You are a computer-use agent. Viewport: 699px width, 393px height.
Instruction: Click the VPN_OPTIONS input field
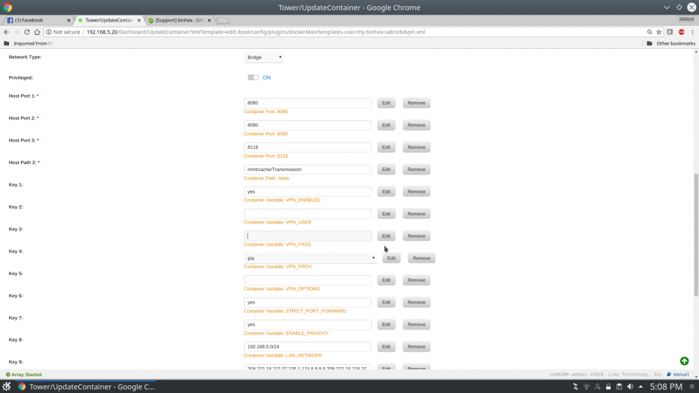pos(308,280)
